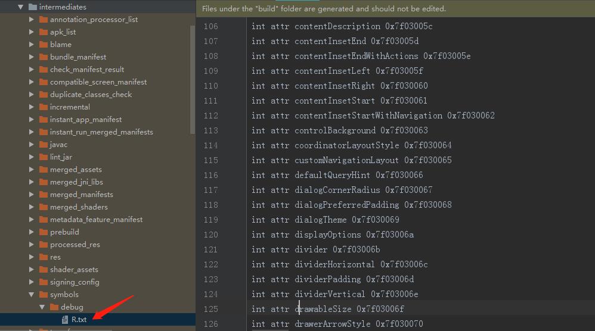Select the shader_assets folder label
Screen dimensions: 595x331
click(74, 269)
